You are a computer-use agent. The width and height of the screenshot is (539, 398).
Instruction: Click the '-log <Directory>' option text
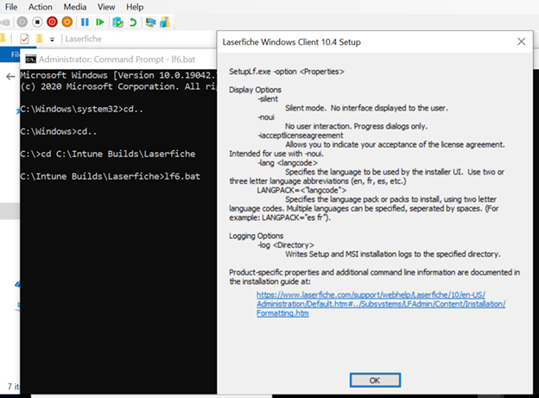(x=286, y=245)
